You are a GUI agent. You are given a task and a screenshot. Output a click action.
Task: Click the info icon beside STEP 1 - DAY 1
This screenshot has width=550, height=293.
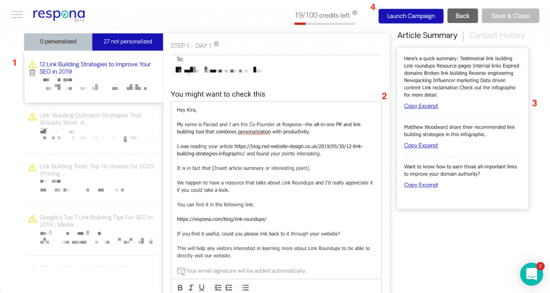pyautogui.click(x=216, y=44)
